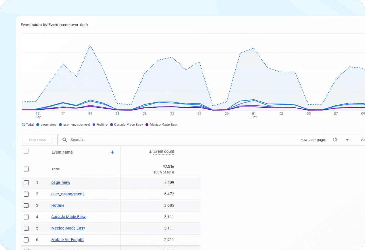Open the Mobile Air Freight event link
The height and width of the screenshot is (250, 365).
click(67, 240)
